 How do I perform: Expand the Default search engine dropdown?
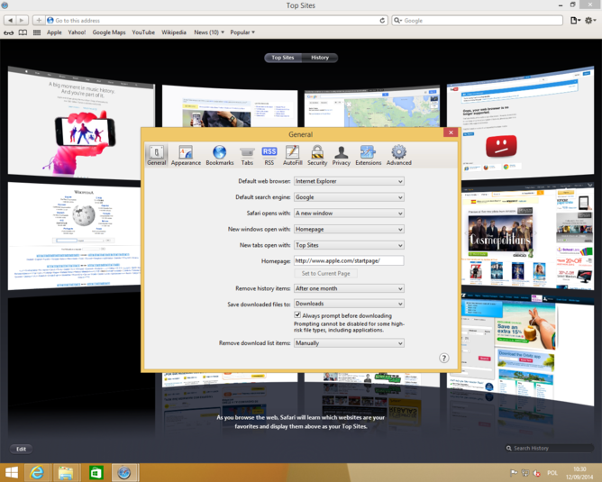point(349,197)
